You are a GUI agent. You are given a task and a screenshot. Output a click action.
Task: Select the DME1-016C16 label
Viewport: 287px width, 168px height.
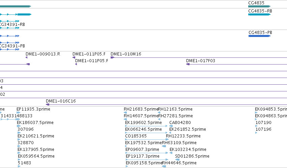pyautogui.click(x=61, y=101)
